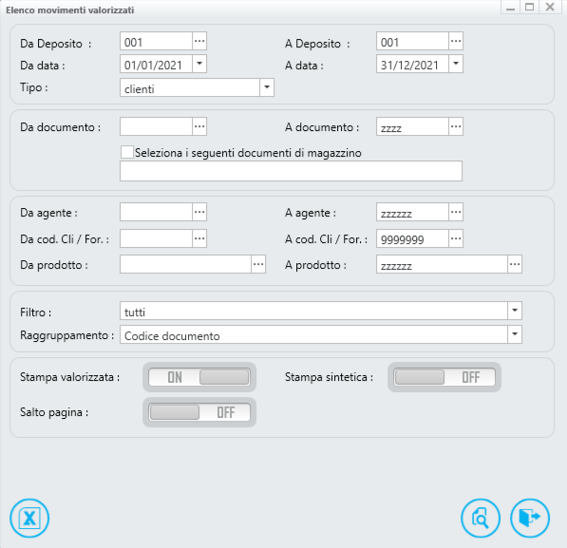Image resolution: width=567 pixels, height=548 pixels.
Task: Click the warehouse documents list text box
Action: pos(291,171)
